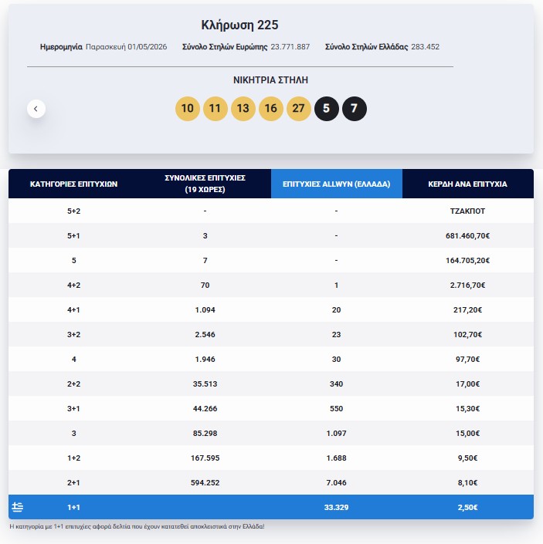
Task: Click the total wins value 44.266
Action: 205,409
